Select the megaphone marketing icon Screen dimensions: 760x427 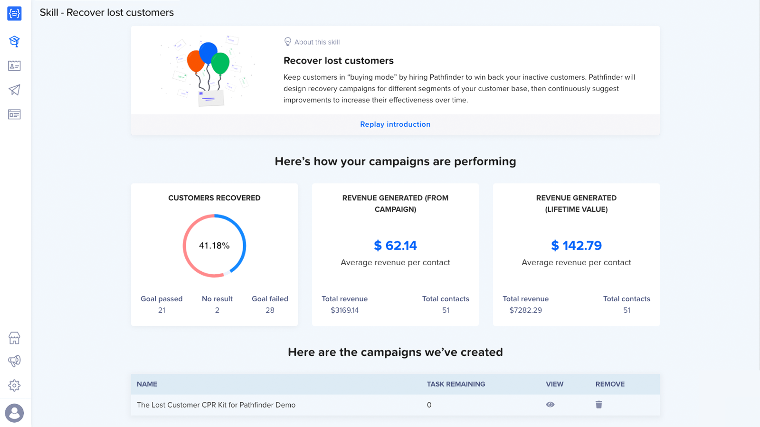[14, 361]
